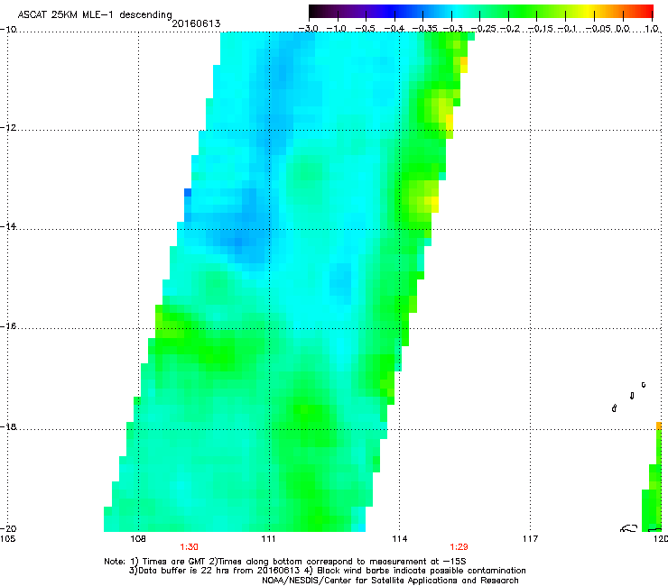Click the 117 longitude axis label
This screenshot has width=668, height=586.
tap(530, 539)
